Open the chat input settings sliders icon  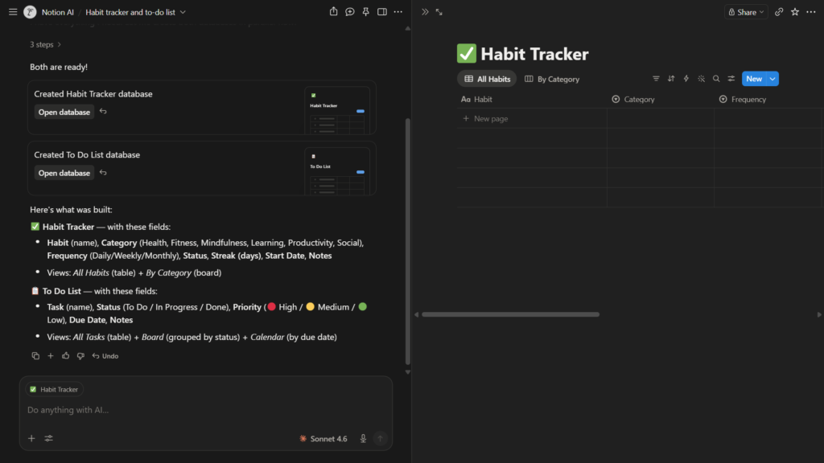[49, 438]
